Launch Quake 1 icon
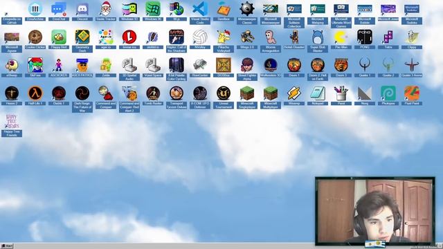This screenshot has width=443, height=249. [365, 65]
